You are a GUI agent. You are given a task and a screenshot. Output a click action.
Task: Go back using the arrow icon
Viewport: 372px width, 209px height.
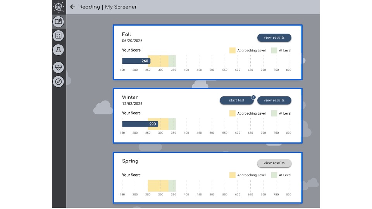click(72, 7)
